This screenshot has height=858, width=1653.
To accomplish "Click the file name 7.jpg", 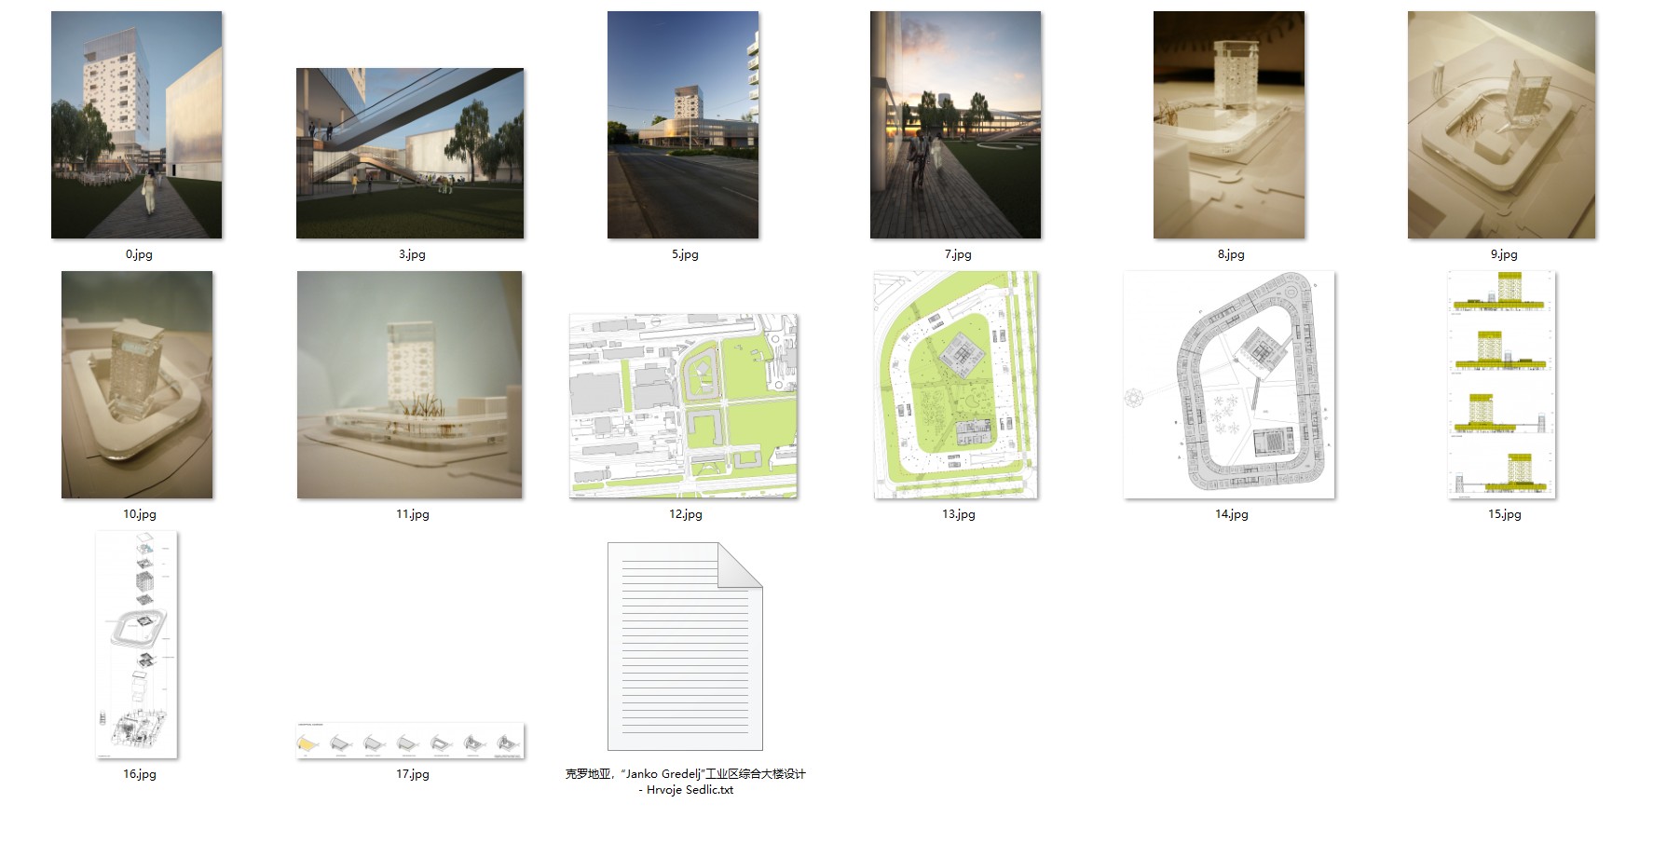I will 958,254.
